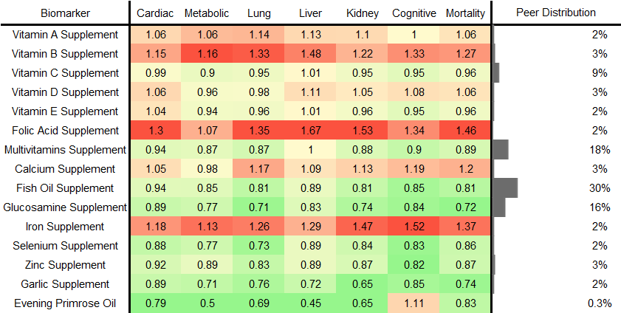Image resolution: width=621 pixels, height=313 pixels.
Task: Click the 1.52 Iron Cognitive cell
Action: pyautogui.click(x=414, y=227)
